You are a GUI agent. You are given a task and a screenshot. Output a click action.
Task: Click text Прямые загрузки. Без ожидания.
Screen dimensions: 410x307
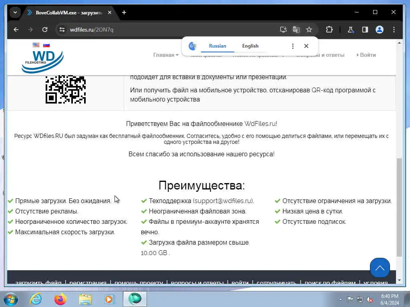tap(63, 201)
